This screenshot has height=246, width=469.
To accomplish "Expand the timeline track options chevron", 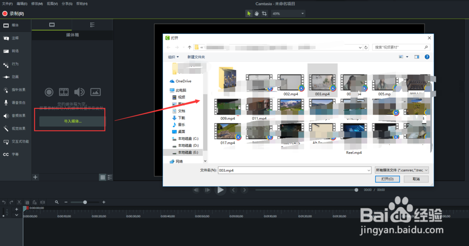I will [16, 215].
